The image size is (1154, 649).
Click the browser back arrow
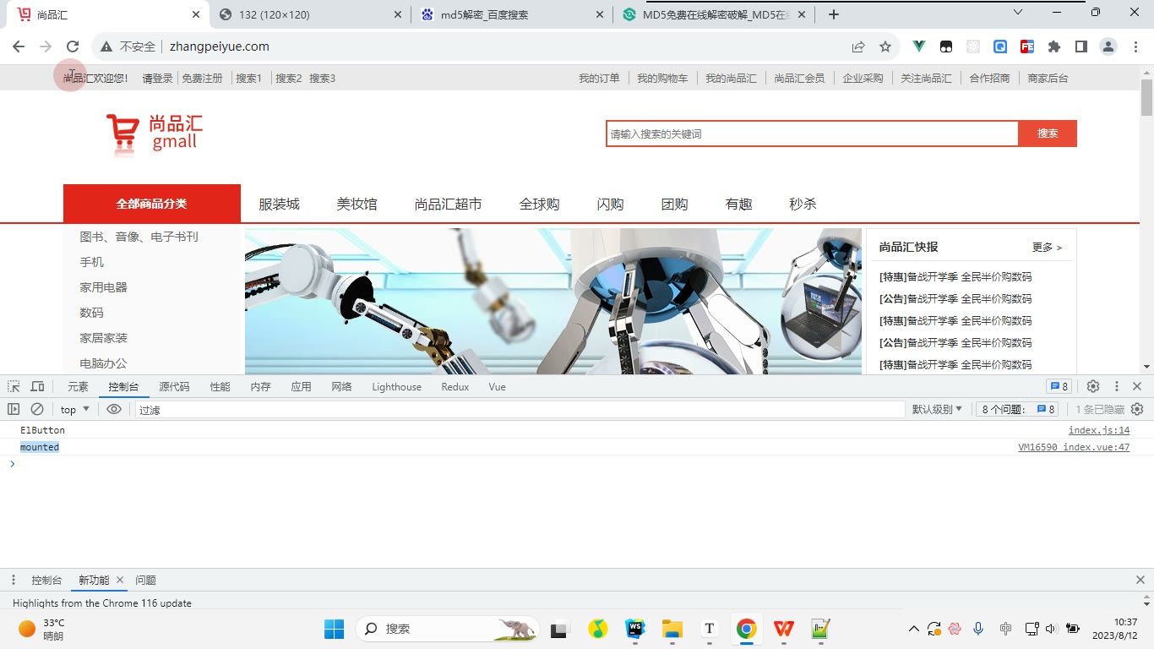pos(19,46)
